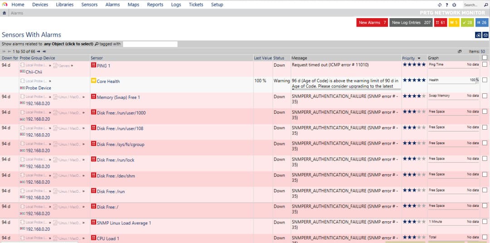Sort by the Priority column header
This screenshot has width=490, height=243.
[408, 58]
